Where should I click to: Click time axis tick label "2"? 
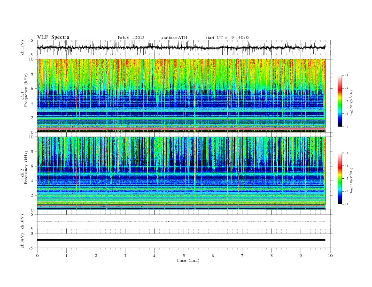pos(96,256)
